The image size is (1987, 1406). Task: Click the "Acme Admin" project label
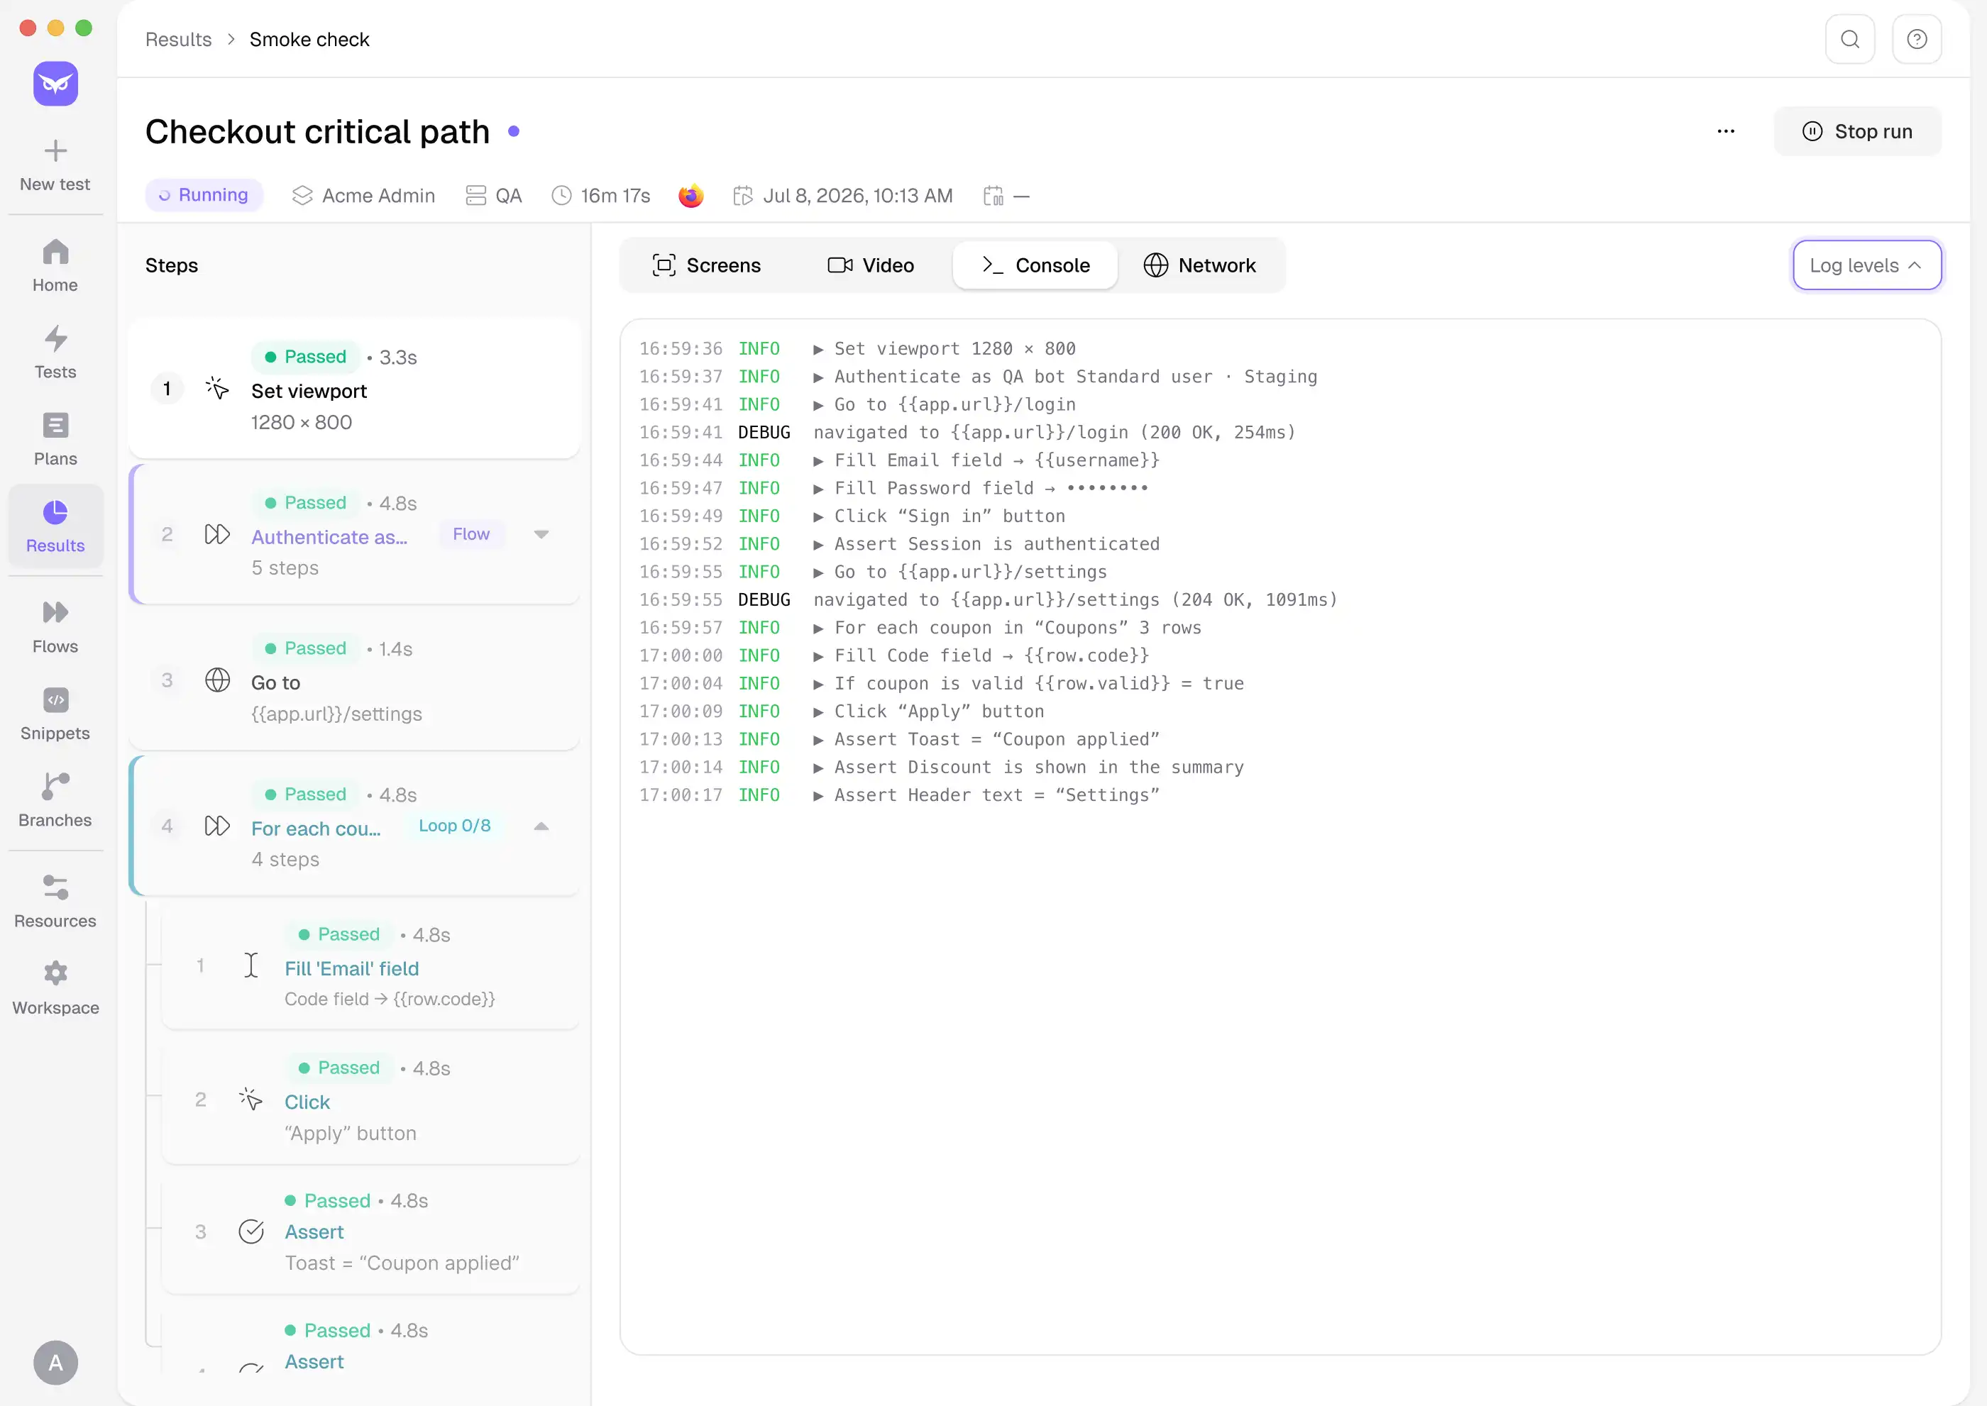378,196
